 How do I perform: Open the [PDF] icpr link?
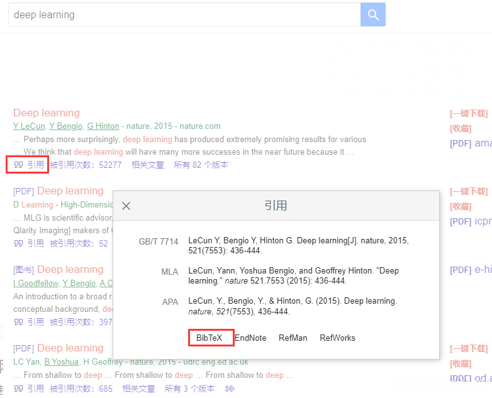471,221
